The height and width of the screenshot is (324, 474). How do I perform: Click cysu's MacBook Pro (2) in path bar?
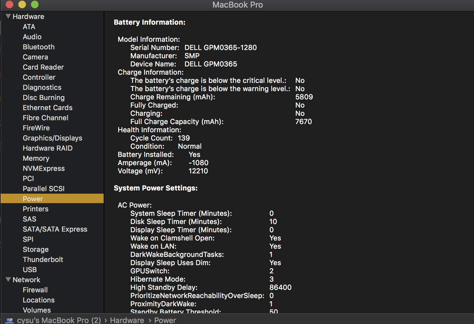(59, 320)
